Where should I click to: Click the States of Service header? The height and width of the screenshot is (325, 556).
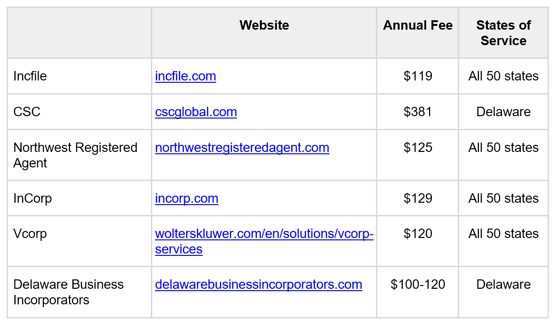coord(503,32)
